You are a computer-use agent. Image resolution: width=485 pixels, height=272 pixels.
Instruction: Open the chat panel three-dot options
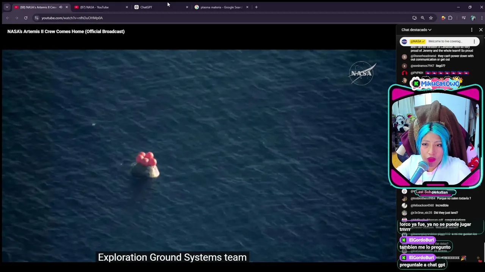click(472, 30)
